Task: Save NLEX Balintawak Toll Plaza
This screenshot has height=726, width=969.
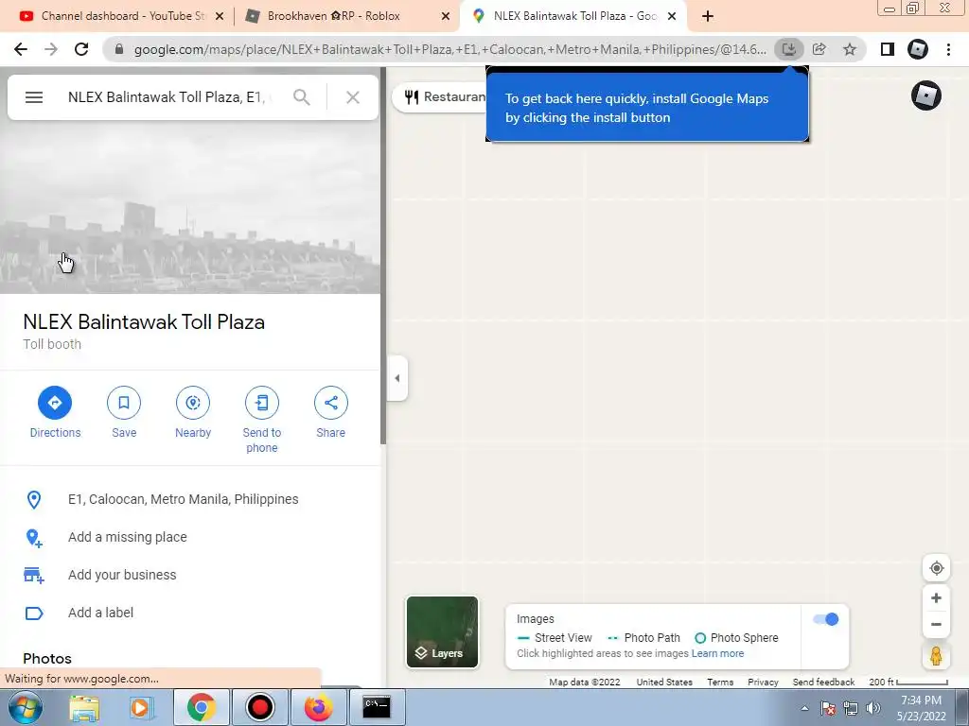Action: click(124, 412)
